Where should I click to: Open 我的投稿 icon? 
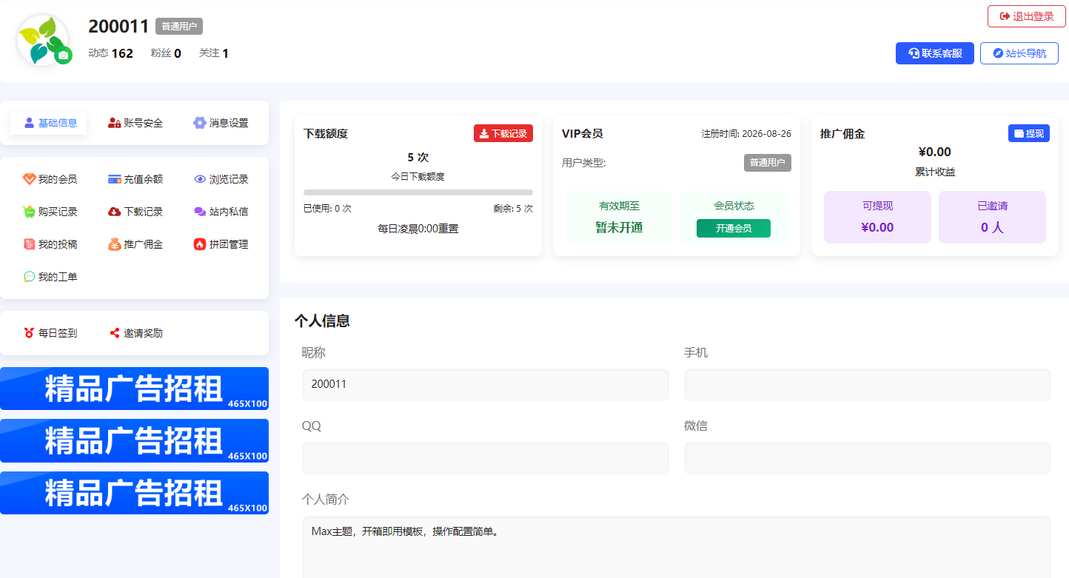(29, 244)
